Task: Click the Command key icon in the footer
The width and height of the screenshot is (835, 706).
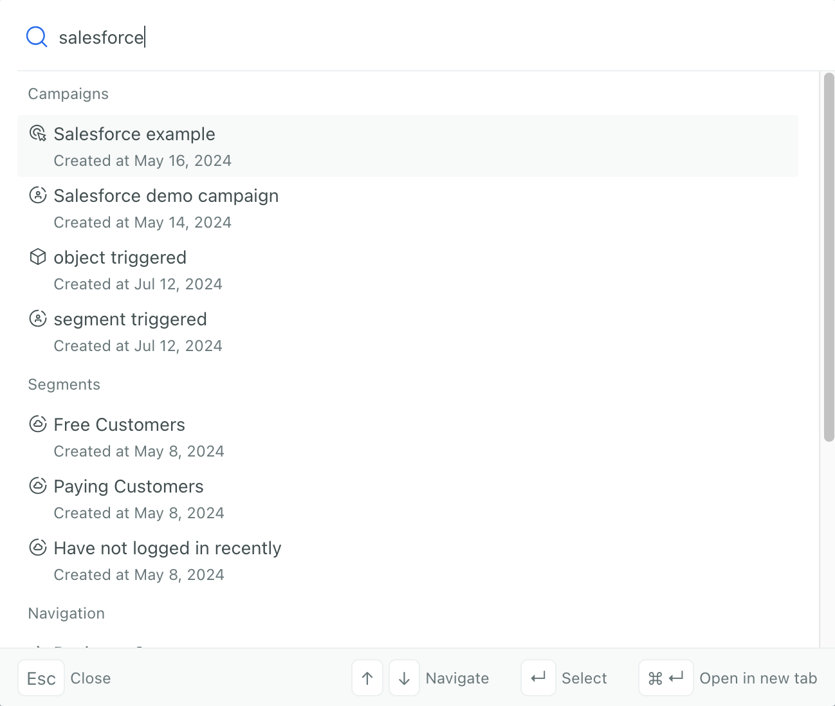Action: 656,678
